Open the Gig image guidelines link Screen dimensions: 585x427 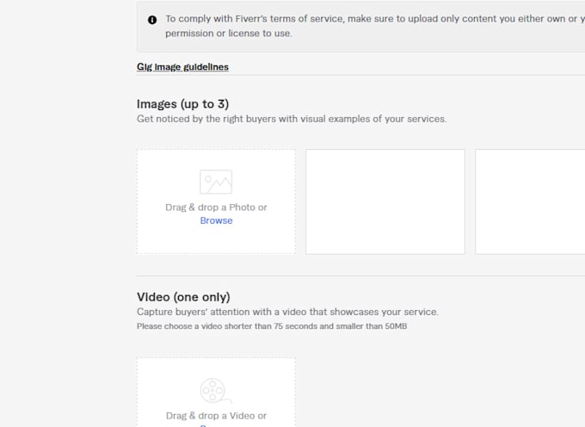click(182, 67)
